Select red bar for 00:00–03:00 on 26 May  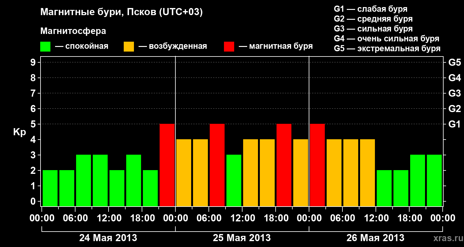pos(317,165)
